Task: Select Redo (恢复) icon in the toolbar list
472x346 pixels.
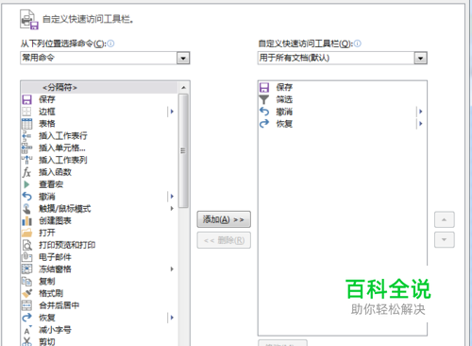Action: (x=264, y=124)
